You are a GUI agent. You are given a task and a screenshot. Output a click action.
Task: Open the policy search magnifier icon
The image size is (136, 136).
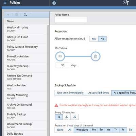26,15
